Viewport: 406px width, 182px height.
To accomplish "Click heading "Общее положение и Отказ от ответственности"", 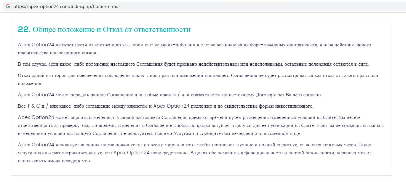I will click(x=112, y=29).
